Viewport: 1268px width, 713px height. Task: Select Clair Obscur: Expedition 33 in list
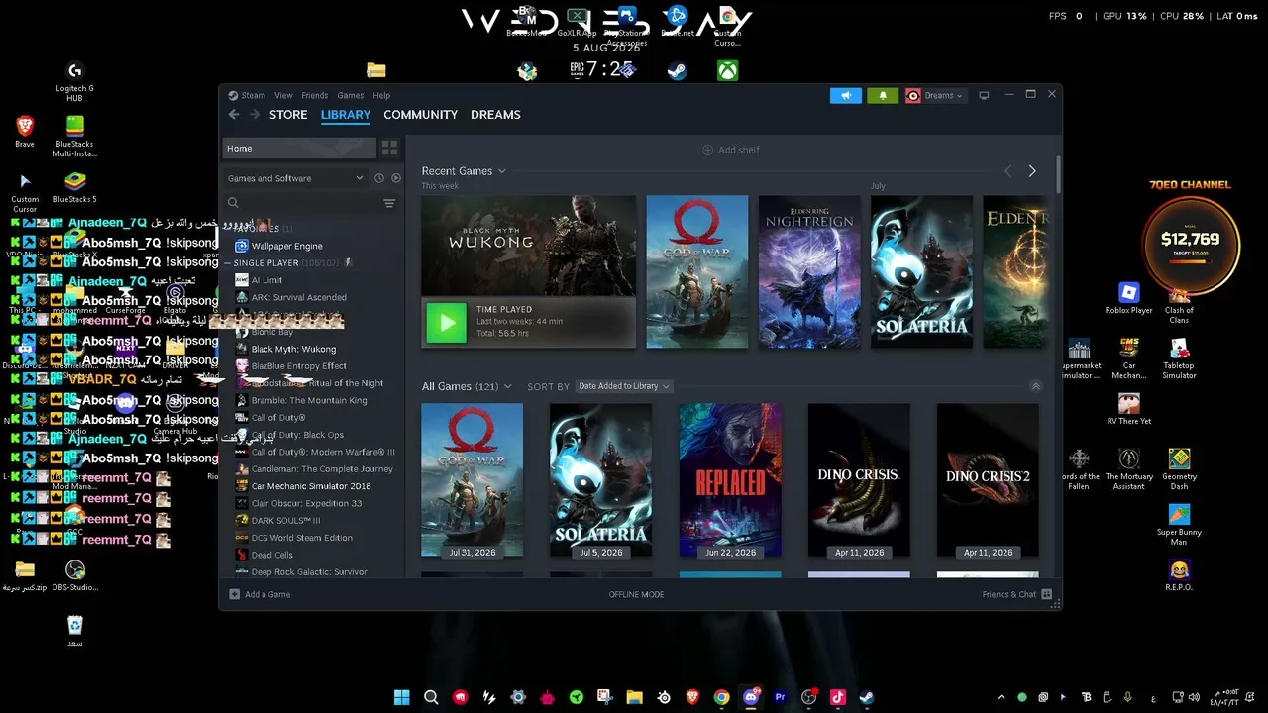pyautogui.click(x=306, y=503)
